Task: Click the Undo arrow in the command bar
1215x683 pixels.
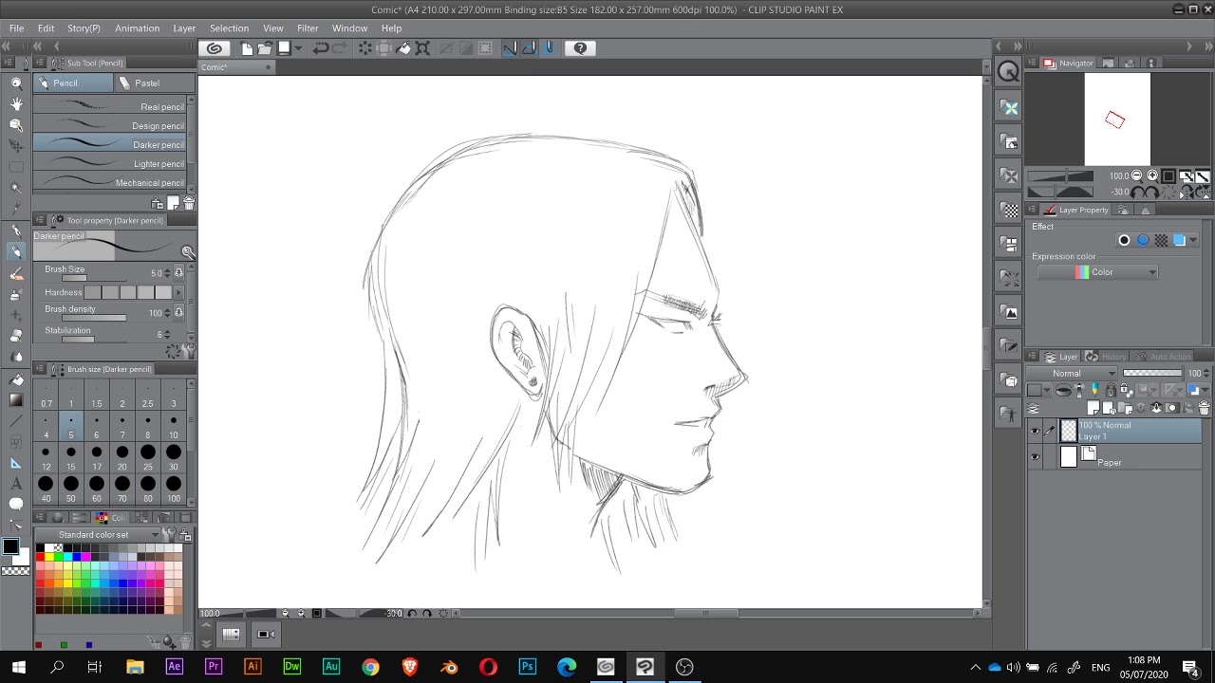Action: (321, 48)
